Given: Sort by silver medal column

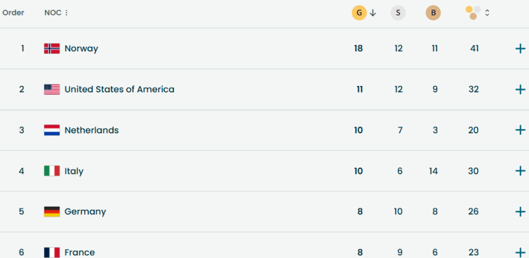Looking at the screenshot, I should pos(398,13).
